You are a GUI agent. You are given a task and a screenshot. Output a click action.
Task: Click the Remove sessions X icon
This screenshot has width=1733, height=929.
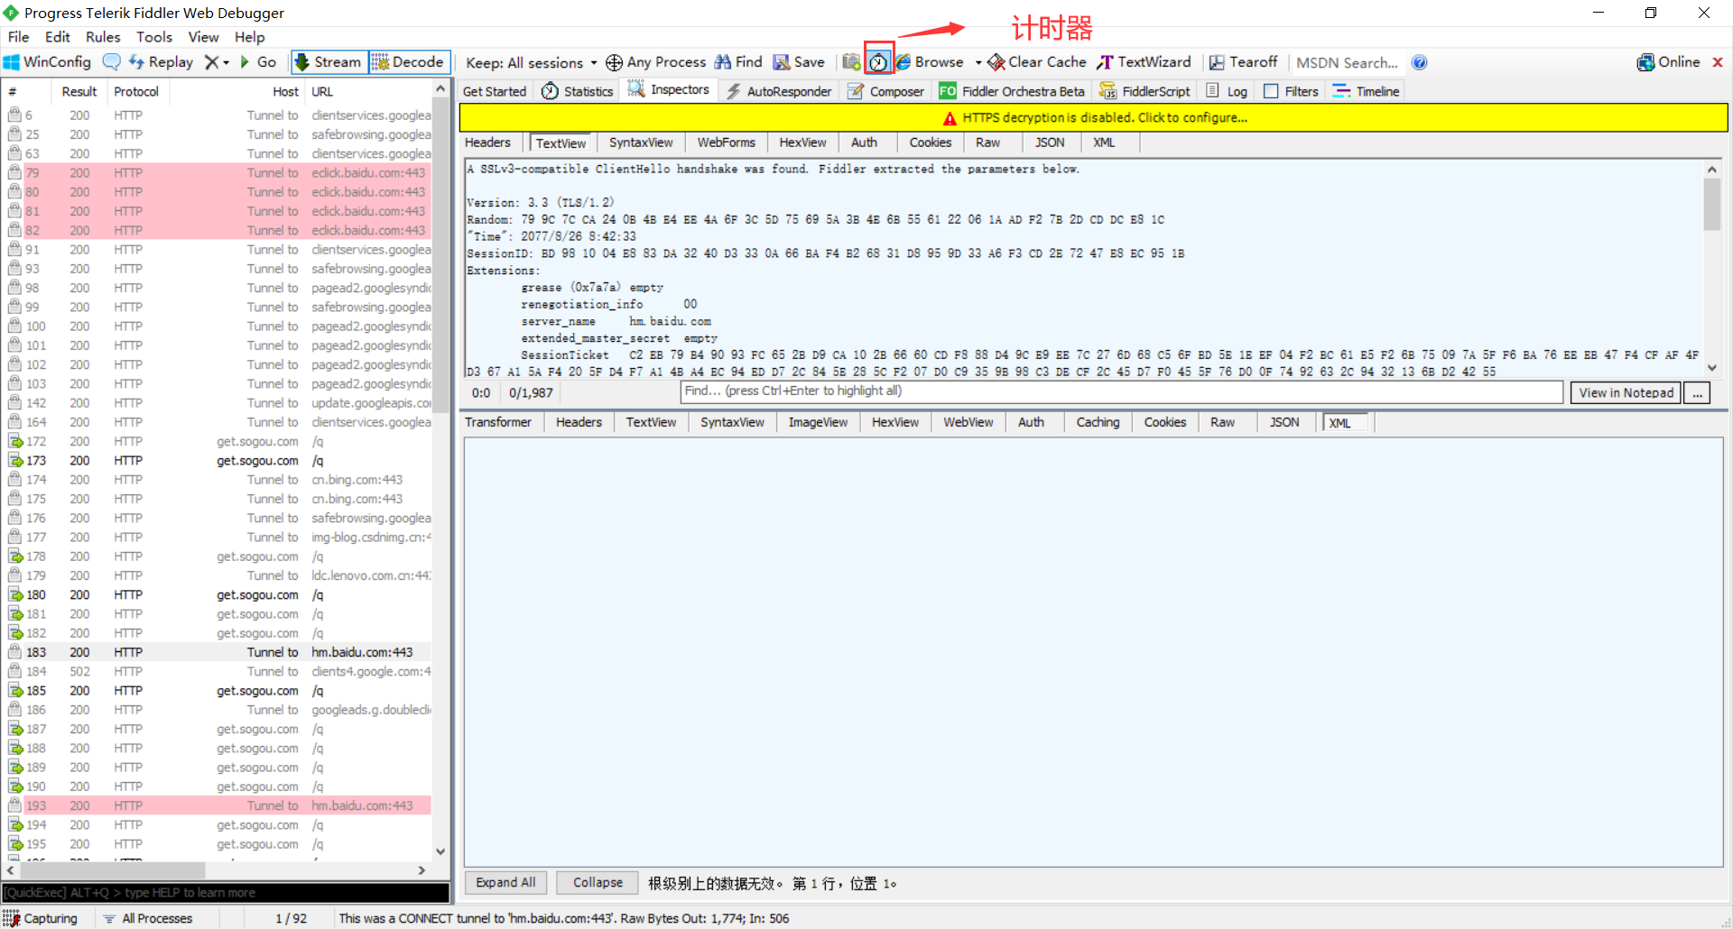[211, 62]
